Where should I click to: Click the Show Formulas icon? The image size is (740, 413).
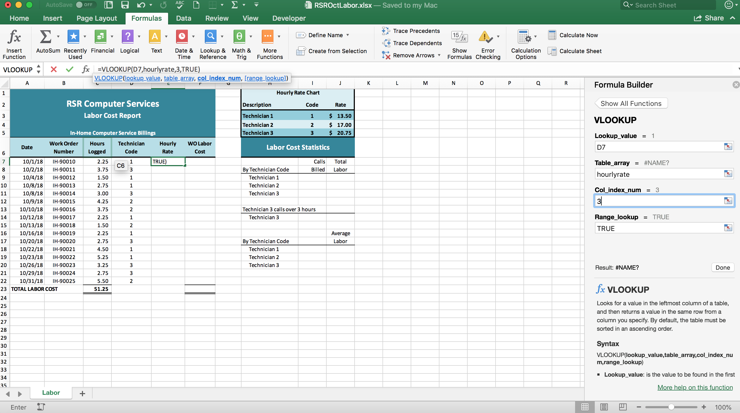[459, 37]
